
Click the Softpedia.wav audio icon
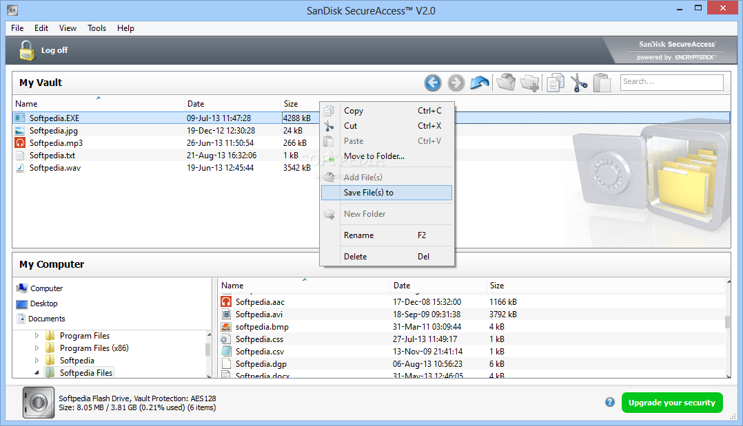[x=19, y=167]
